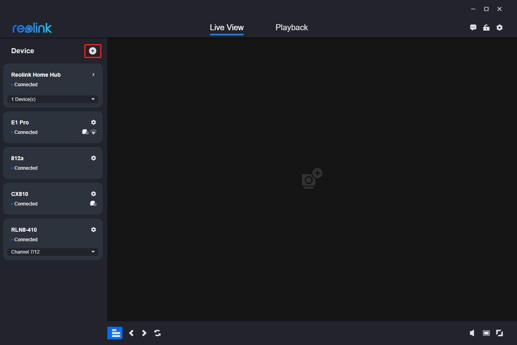517x345 pixels.
Task: Switch to the Live View tab
Action: [227, 27]
